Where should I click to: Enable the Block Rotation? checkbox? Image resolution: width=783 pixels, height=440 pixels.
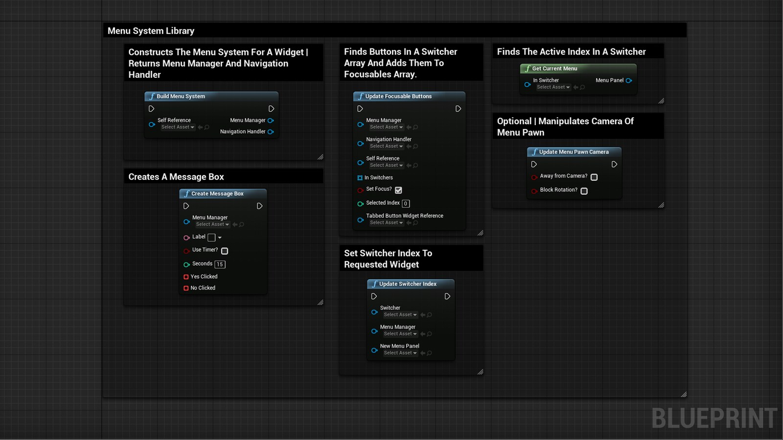tap(584, 191)
